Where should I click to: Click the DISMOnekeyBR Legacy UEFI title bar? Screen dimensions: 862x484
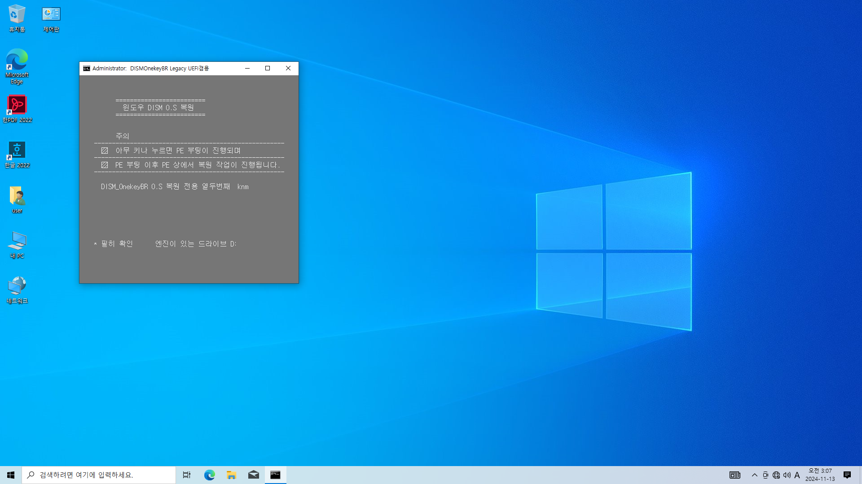click(x=151, y=69)
